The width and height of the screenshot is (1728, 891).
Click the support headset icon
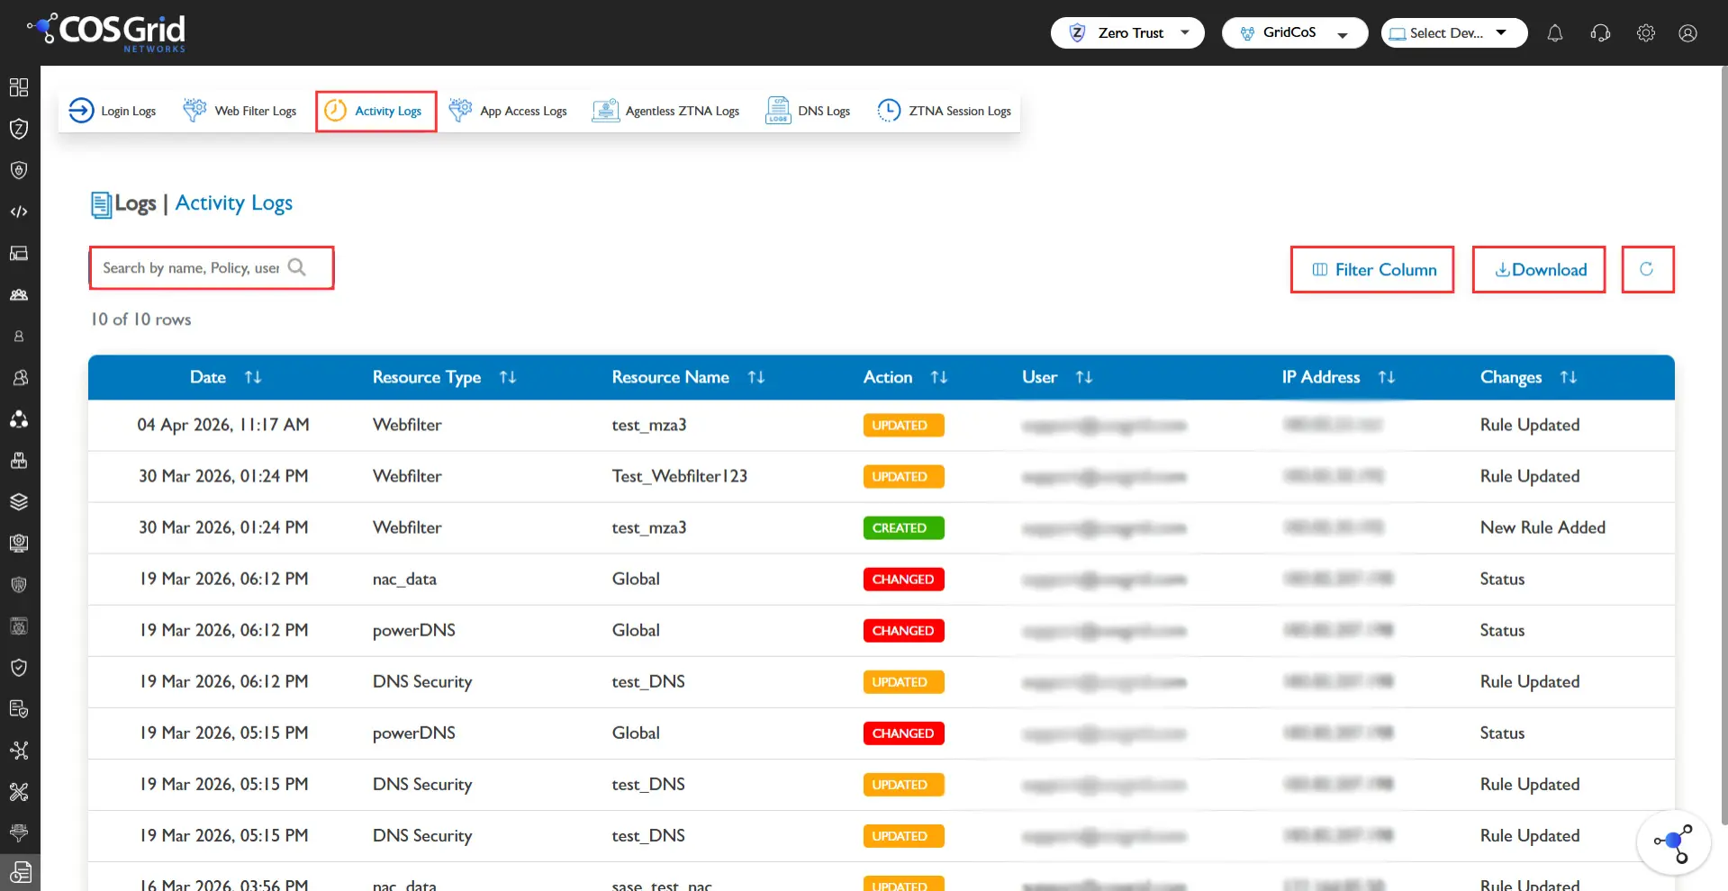coord(1600,33)
